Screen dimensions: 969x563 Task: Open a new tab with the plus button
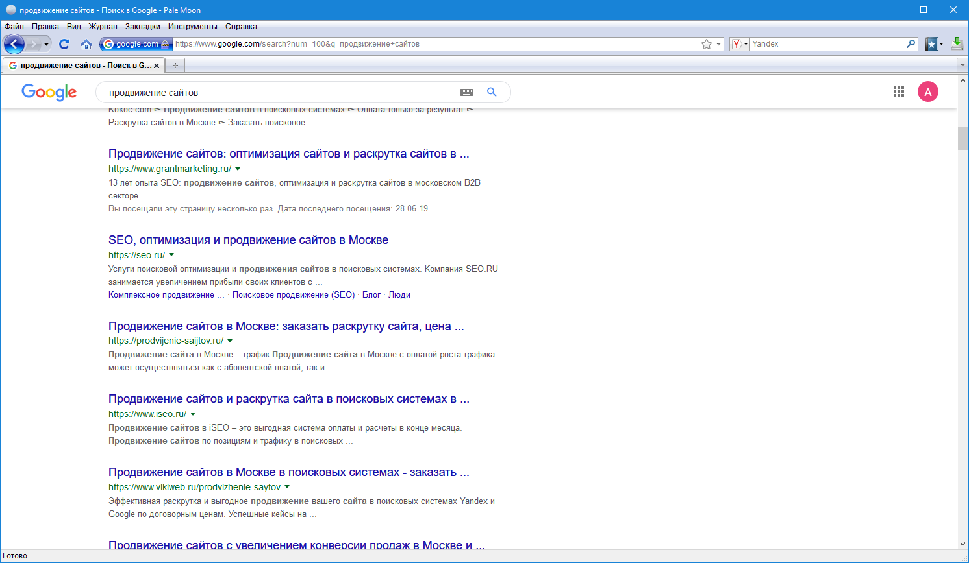175,66
